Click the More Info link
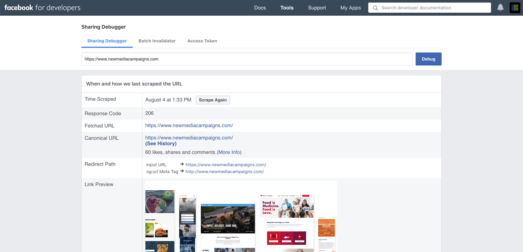Image resolution: width=523 pixels, height=252 pixels. coord(229,152)
